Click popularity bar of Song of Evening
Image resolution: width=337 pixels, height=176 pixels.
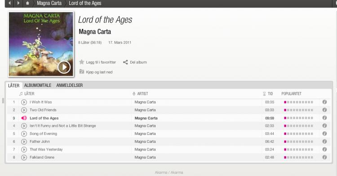(298, 133)
